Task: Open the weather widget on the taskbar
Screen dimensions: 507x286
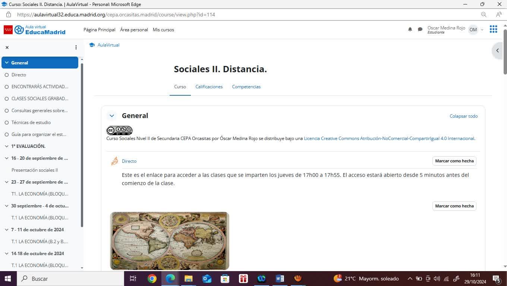Action: click(366, 279)
